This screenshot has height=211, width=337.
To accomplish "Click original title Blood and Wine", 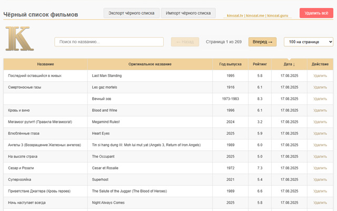I will pos(104,110).
